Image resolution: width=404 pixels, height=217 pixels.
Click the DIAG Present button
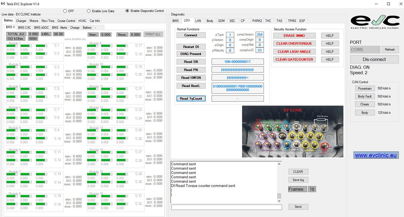click(x=191, y=54)
